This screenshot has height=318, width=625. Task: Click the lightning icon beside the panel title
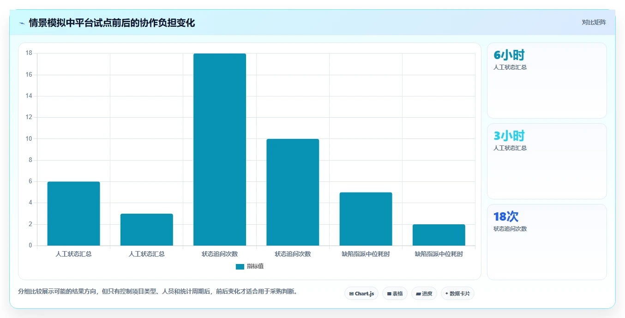pos(22,23)
